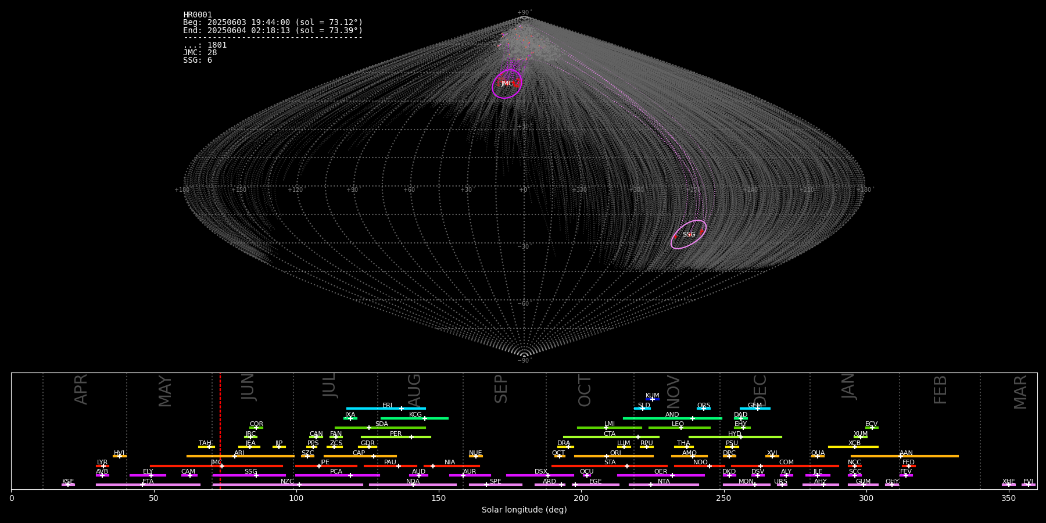Click the NZC shower bar in timeline
1046x523 pixels.
coord(288,485)
